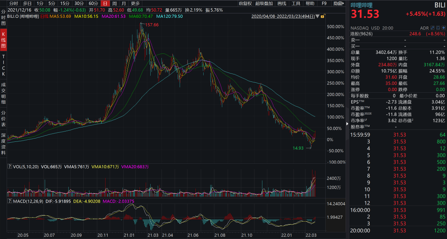This screenshot has width=447, height=239.
Task: Select the K线图 side tab
Action: tap(3, 40)
